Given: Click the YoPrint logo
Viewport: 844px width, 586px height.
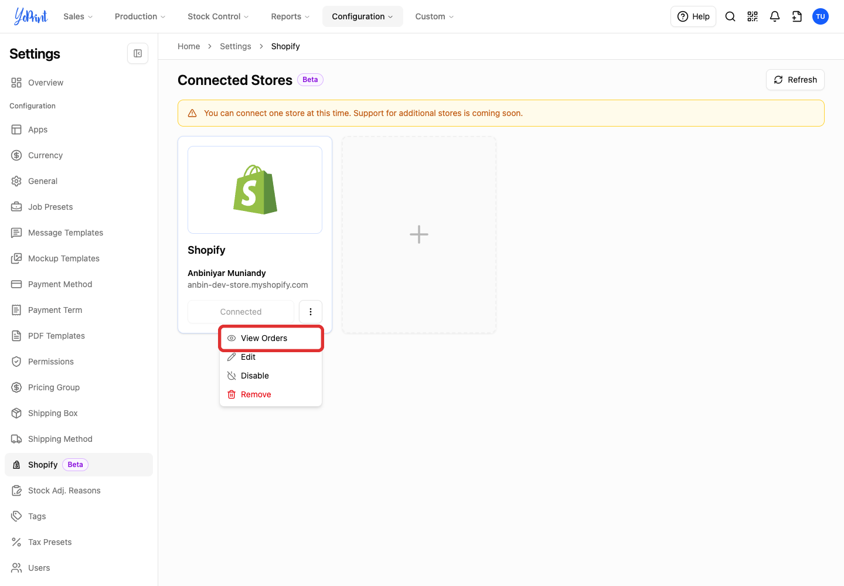Looking at the screenshot, I should pyautogui.click(x=30, y=16).
